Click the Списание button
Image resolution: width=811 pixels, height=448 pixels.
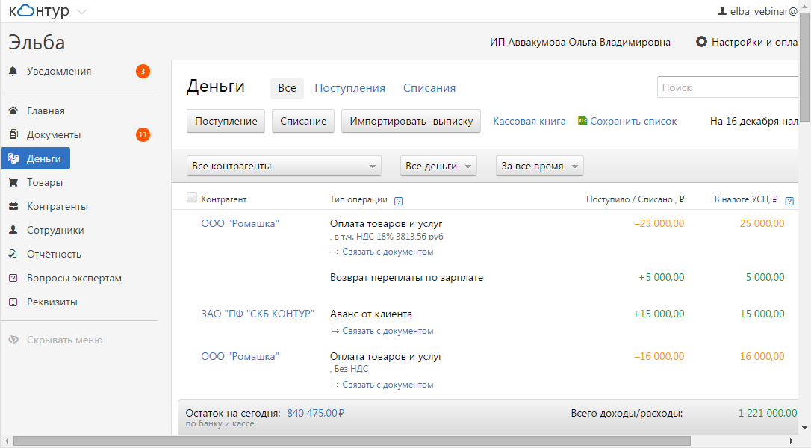(303, 121)
